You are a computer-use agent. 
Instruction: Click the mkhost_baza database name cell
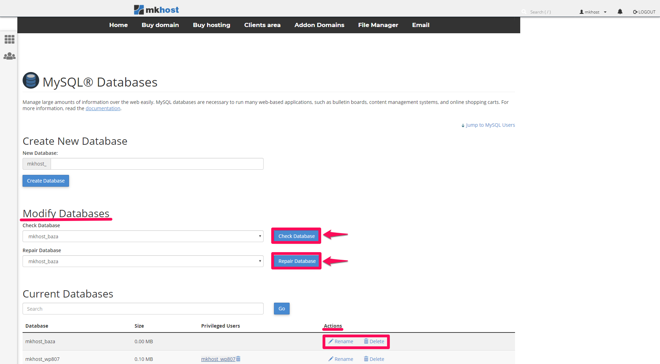coord(40,341)
